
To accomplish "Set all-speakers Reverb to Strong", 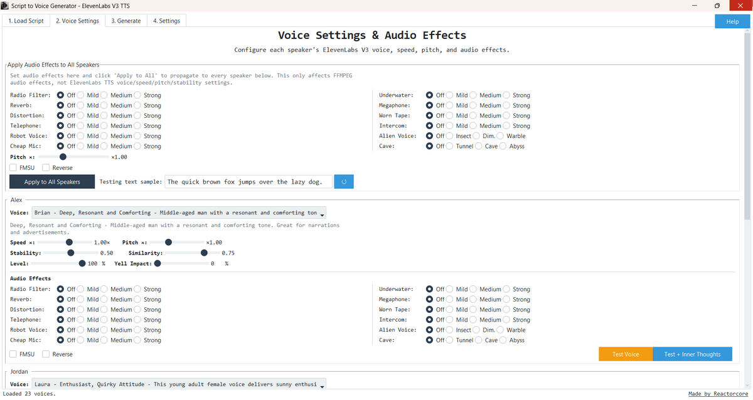I will click(x=137, y=105).
